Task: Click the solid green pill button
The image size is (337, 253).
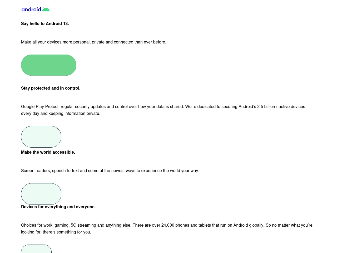Action: click(49, 65)
